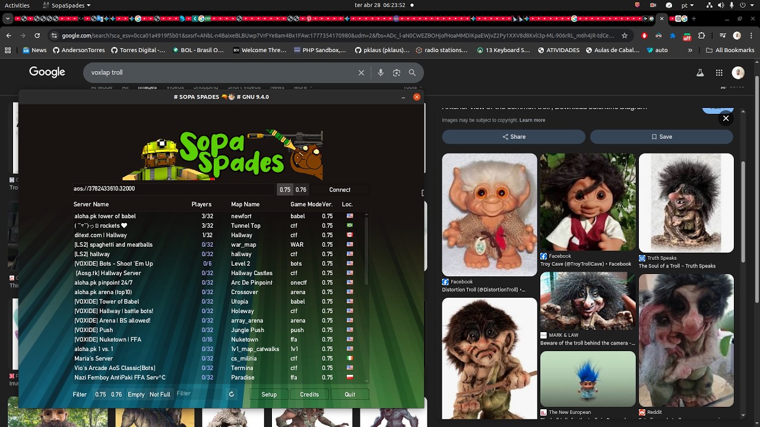Click the server list refresh icon

tap(232, 394)
